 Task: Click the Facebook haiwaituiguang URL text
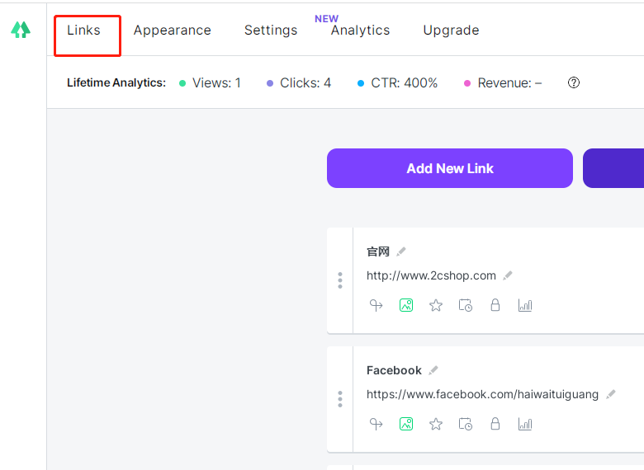482,394
